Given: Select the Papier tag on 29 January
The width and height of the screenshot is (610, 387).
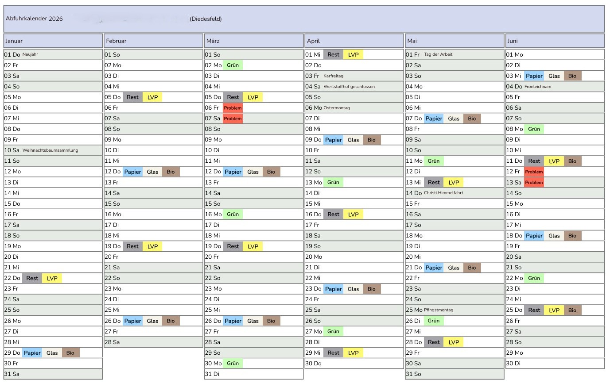Looking at the screenshot, I should [x=32, y=353].
